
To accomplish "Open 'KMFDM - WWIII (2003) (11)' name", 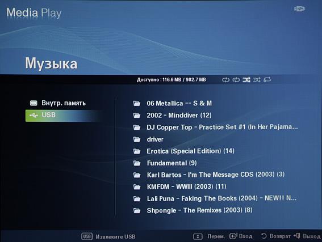I will (x=186, y=186).
